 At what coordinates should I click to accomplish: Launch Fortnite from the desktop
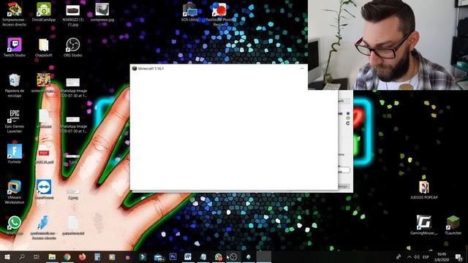tap(14, 153)
